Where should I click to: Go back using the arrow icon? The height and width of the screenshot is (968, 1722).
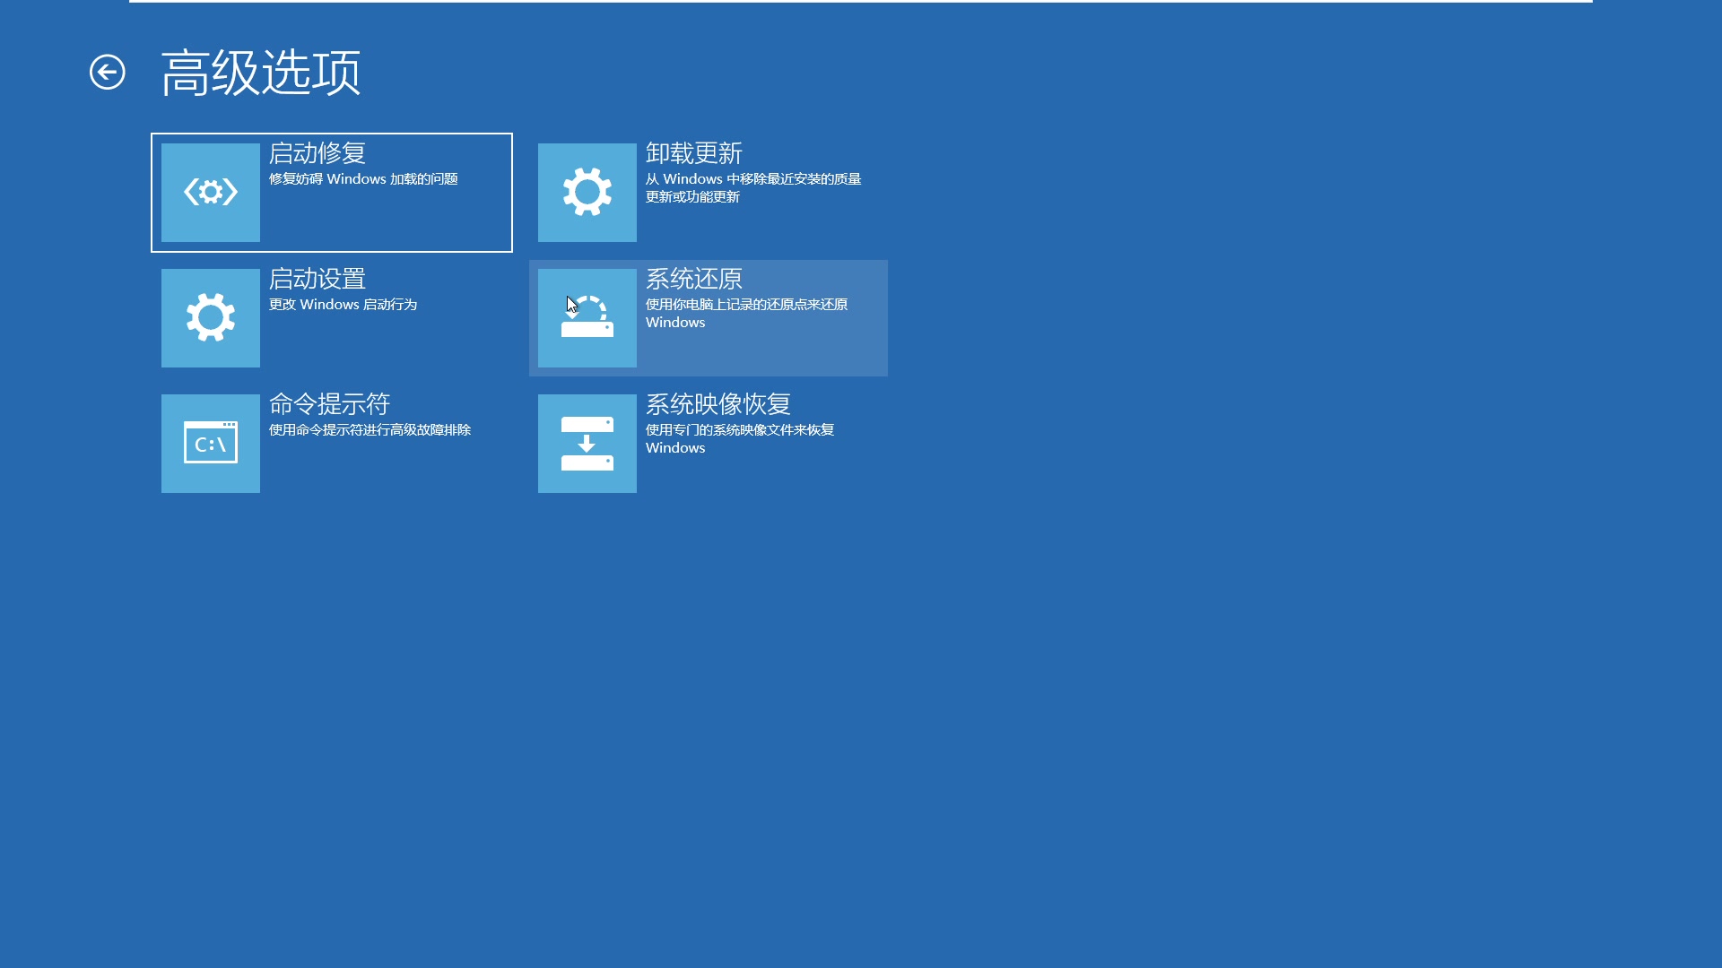pos(108,73)
